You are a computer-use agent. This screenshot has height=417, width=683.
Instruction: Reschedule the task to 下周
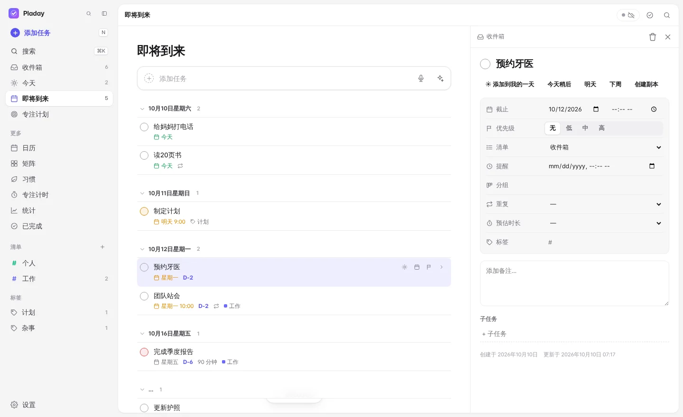point(616,84)
